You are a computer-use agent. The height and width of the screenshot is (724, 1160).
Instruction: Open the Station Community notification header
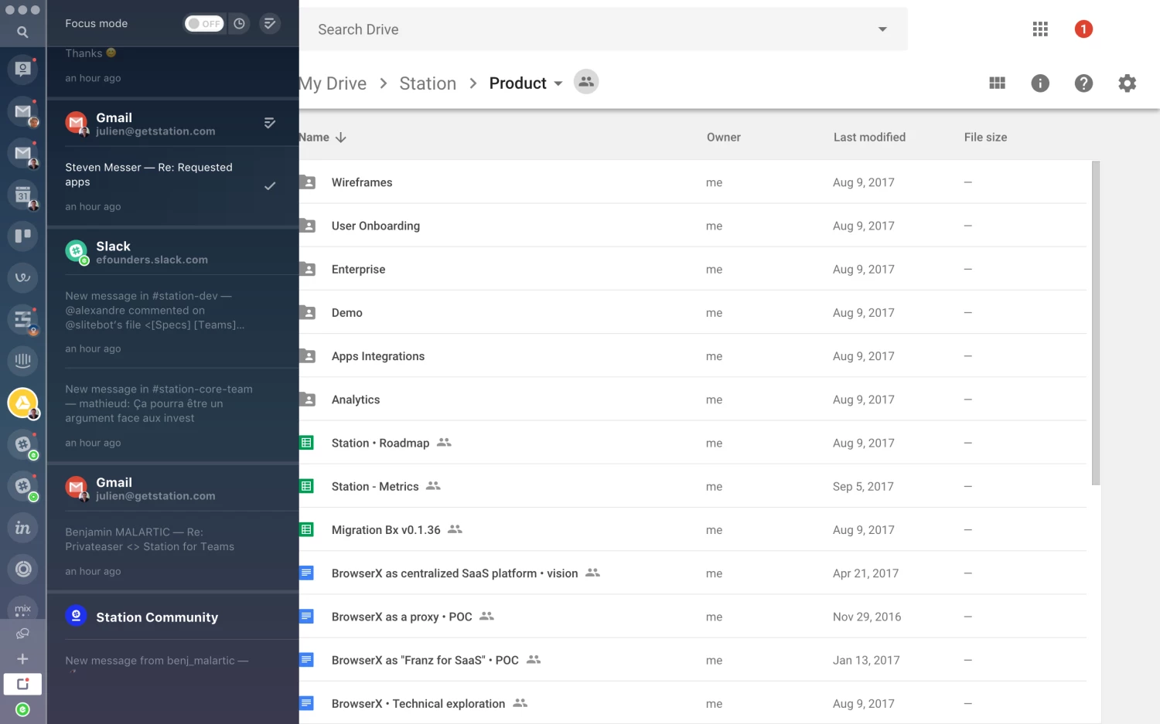click(172, 617)
